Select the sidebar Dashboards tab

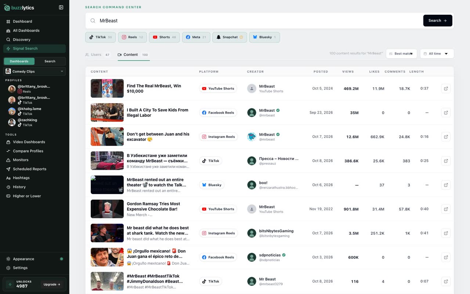(19, 61)
